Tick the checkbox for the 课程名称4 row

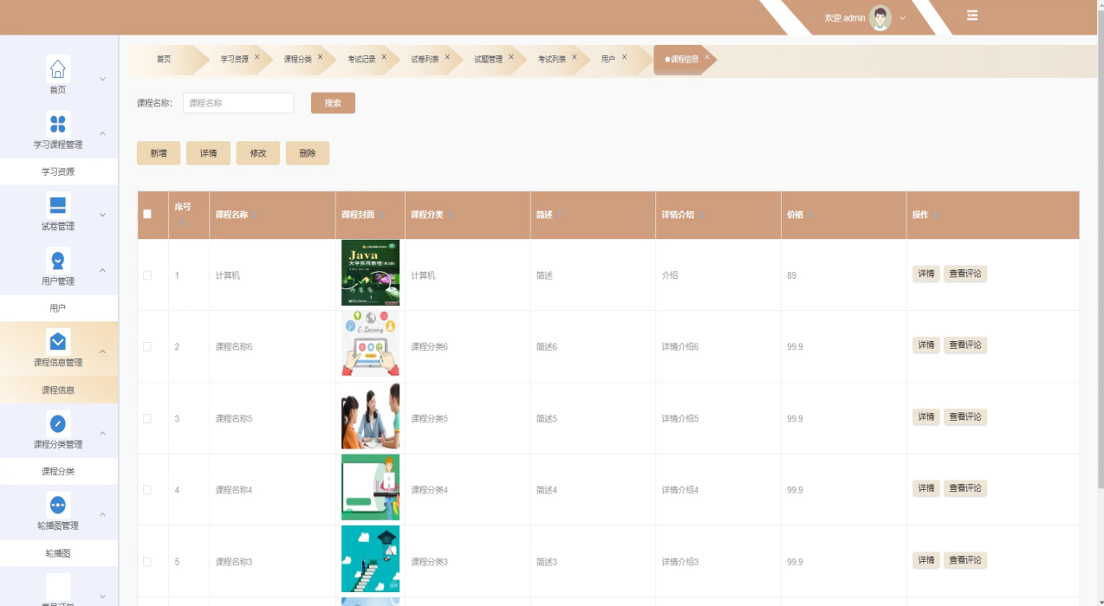tap(147, 490)
